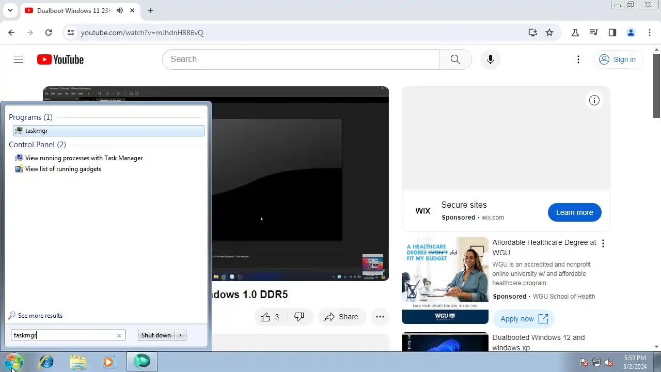Install app icon in address bar
The image size is (661, 372).
pyautogui.click(x=533, y=33)
